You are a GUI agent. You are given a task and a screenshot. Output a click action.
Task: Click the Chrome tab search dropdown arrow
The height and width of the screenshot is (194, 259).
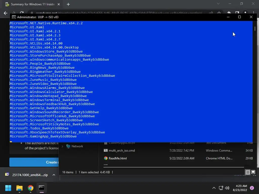pos(218,4)
